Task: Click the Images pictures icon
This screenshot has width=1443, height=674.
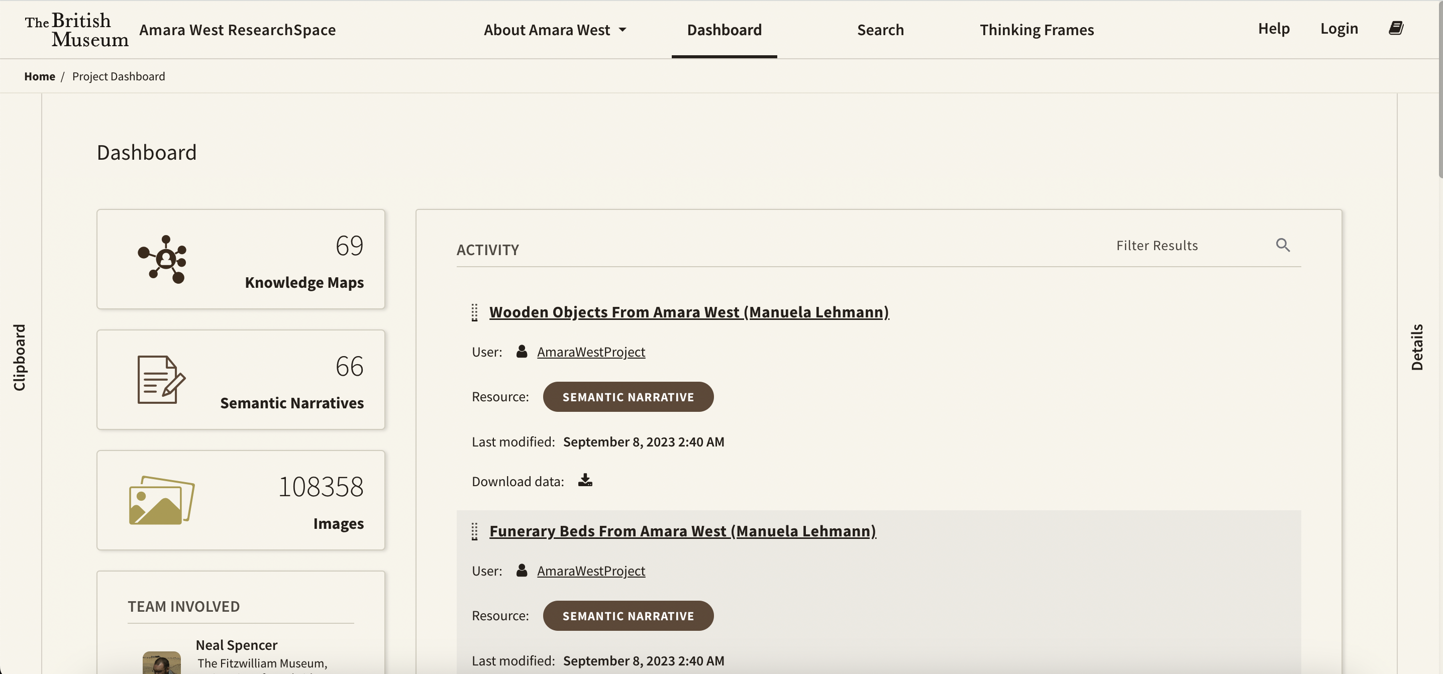Action: (x=161, y=500)
